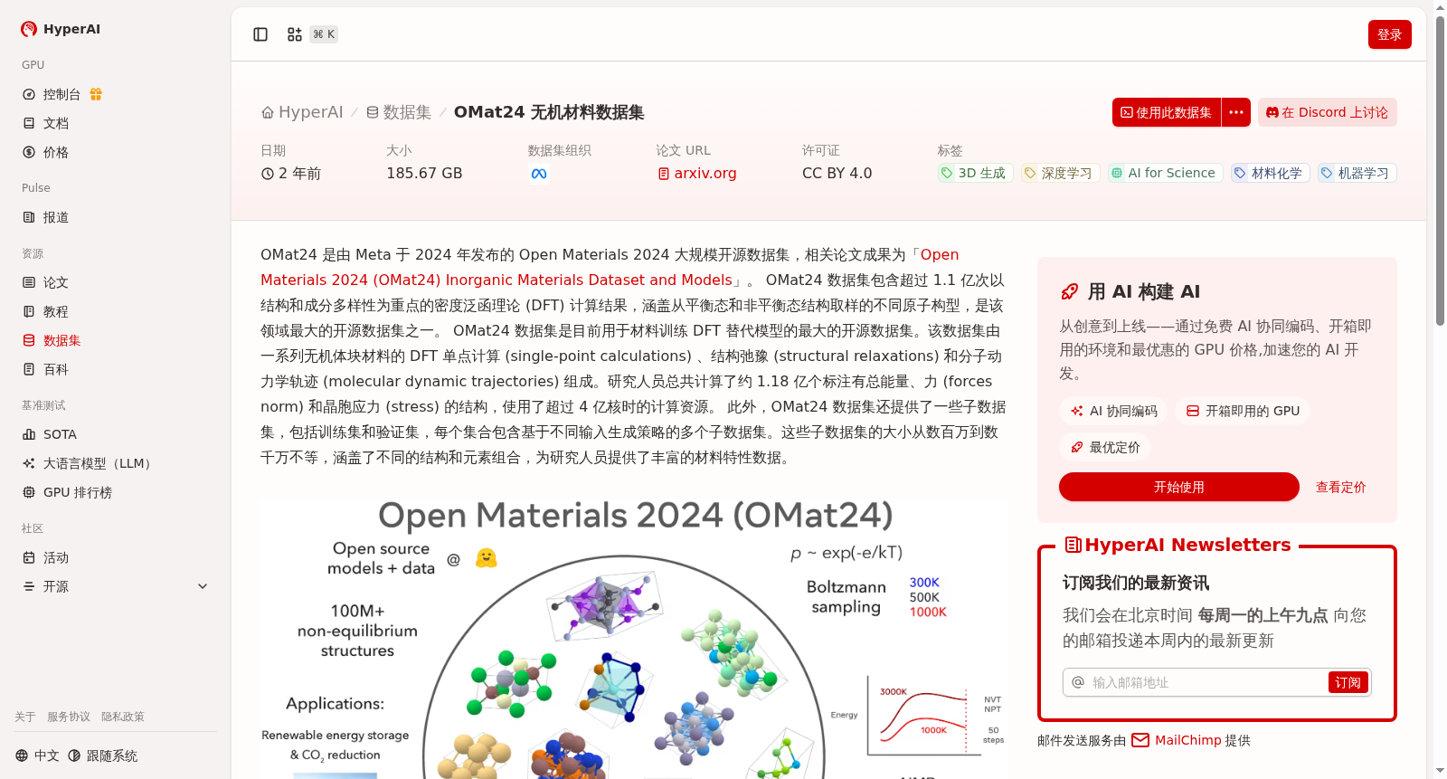This screenshot has width=1447, height=779.
Task: Click the 大语言模型 sparkle icon
Action: [x=29, y=463]
